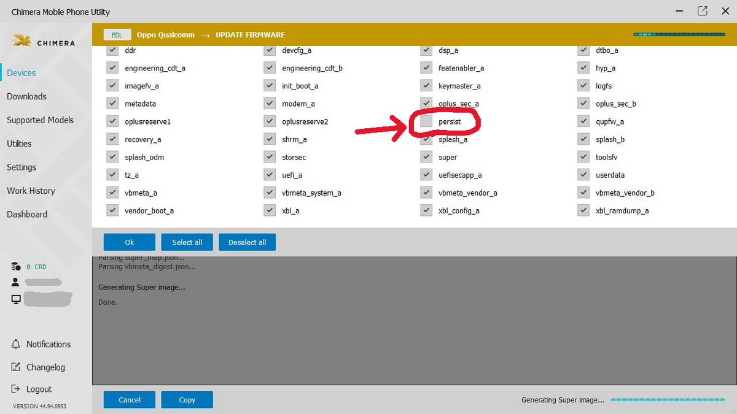Uncheck the xbl_a checkbox
This screenshot has height=414, width=737.
tap(270, 210)
